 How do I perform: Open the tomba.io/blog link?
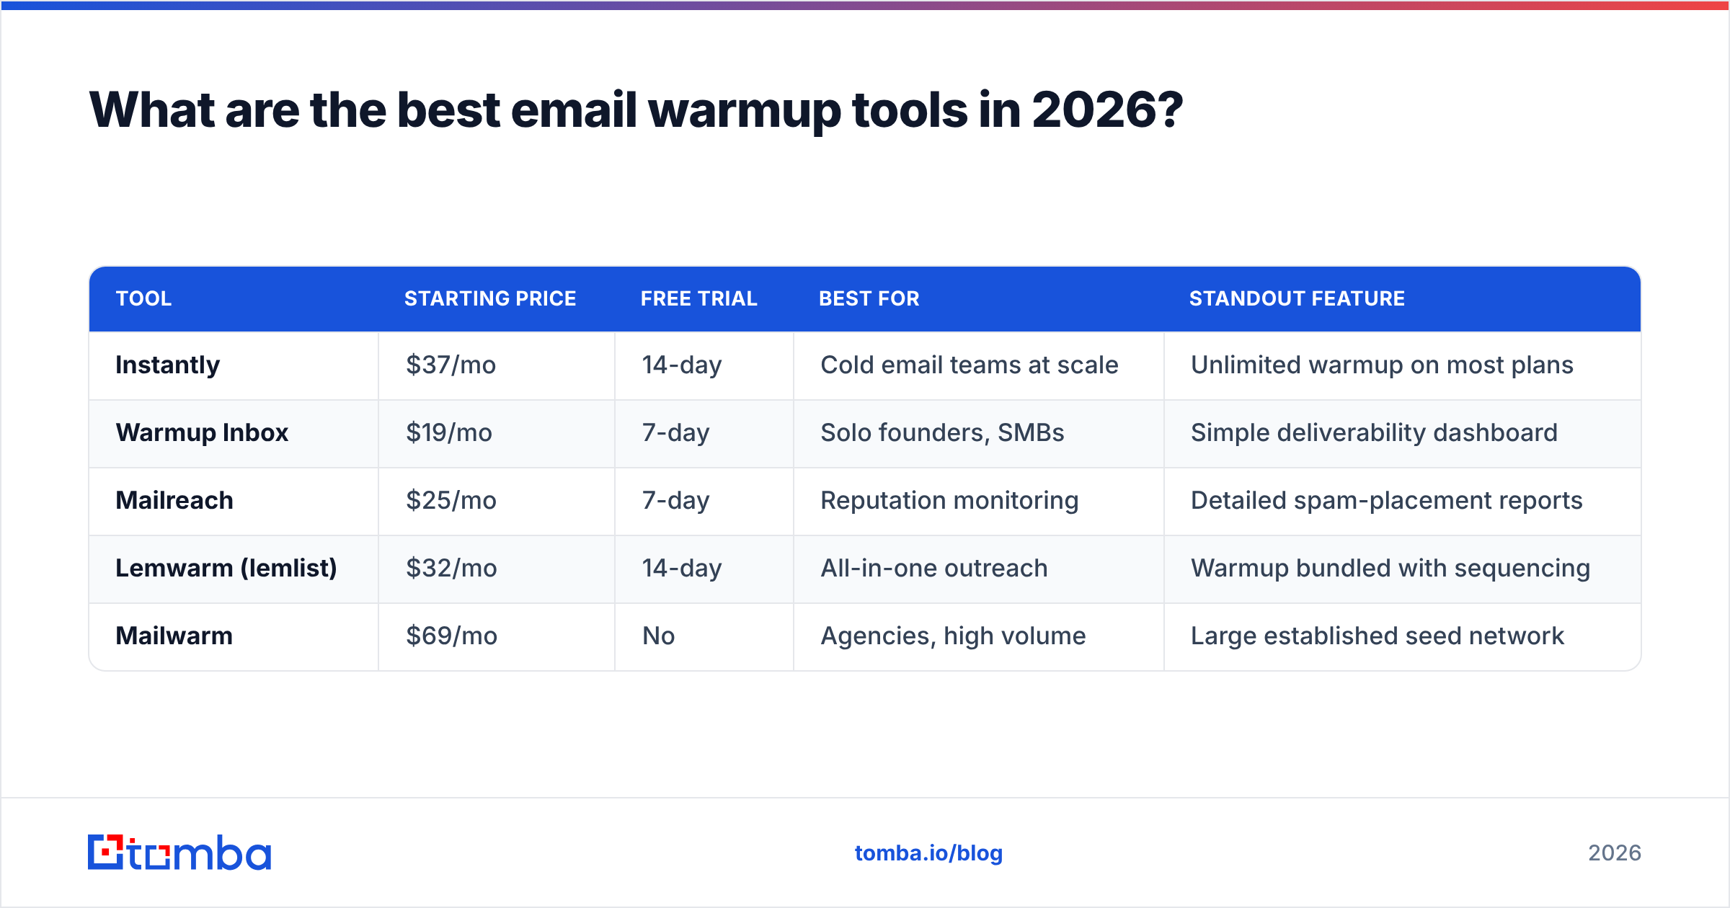point(928,853)
